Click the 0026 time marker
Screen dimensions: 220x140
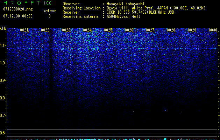coord(129,30)
